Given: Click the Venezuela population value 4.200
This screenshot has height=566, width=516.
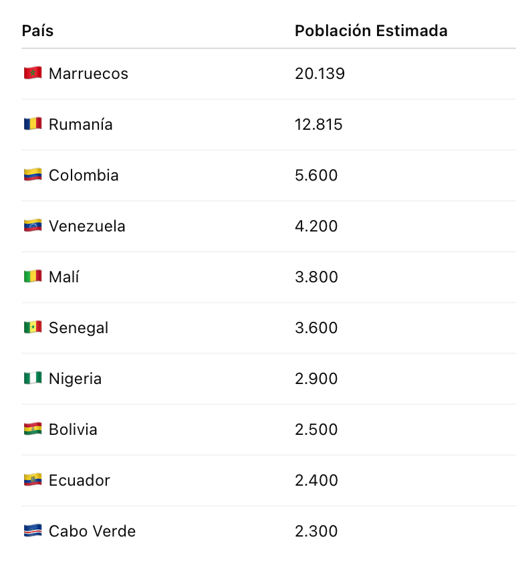Looking at the screenshot, I should [x=316, y=226].
